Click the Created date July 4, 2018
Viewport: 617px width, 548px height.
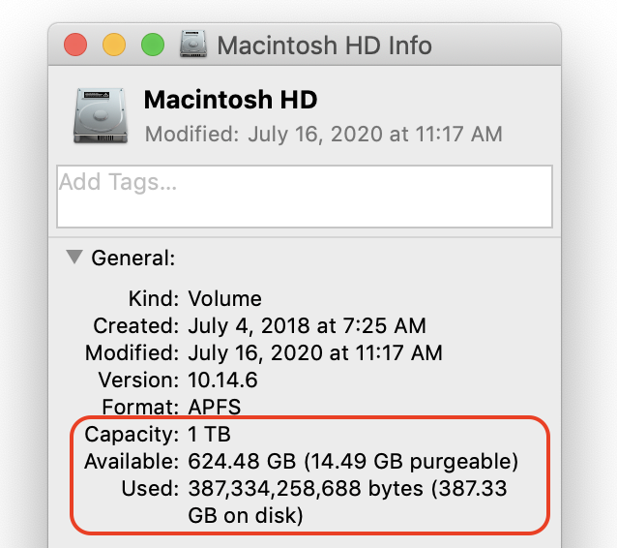(307, 325)
